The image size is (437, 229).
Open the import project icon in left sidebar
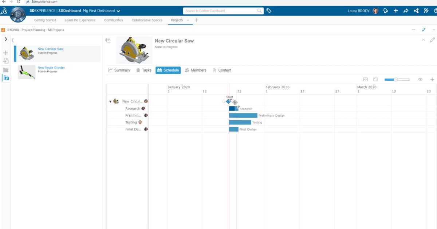(x=5, y=61)
